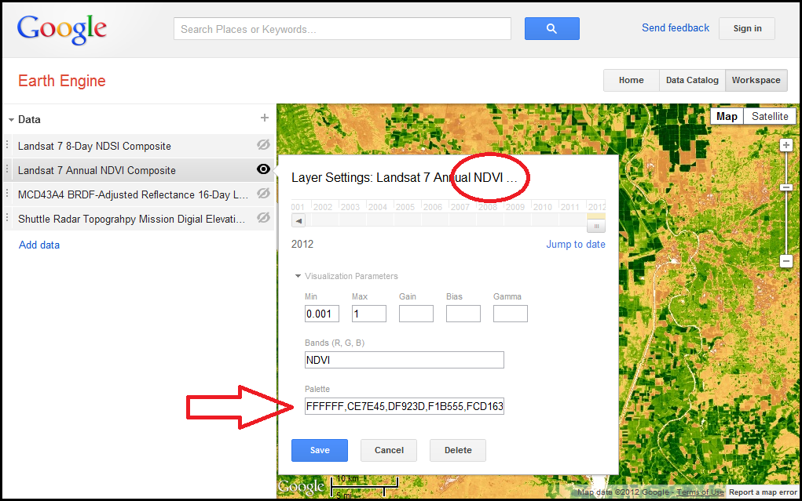Screen dimensions: 802x501
Task: Click the Google logo
Action: coord(62,29)
